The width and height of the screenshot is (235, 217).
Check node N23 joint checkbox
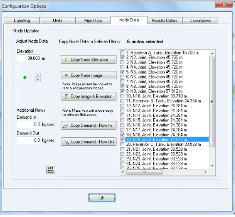(122, 159)
